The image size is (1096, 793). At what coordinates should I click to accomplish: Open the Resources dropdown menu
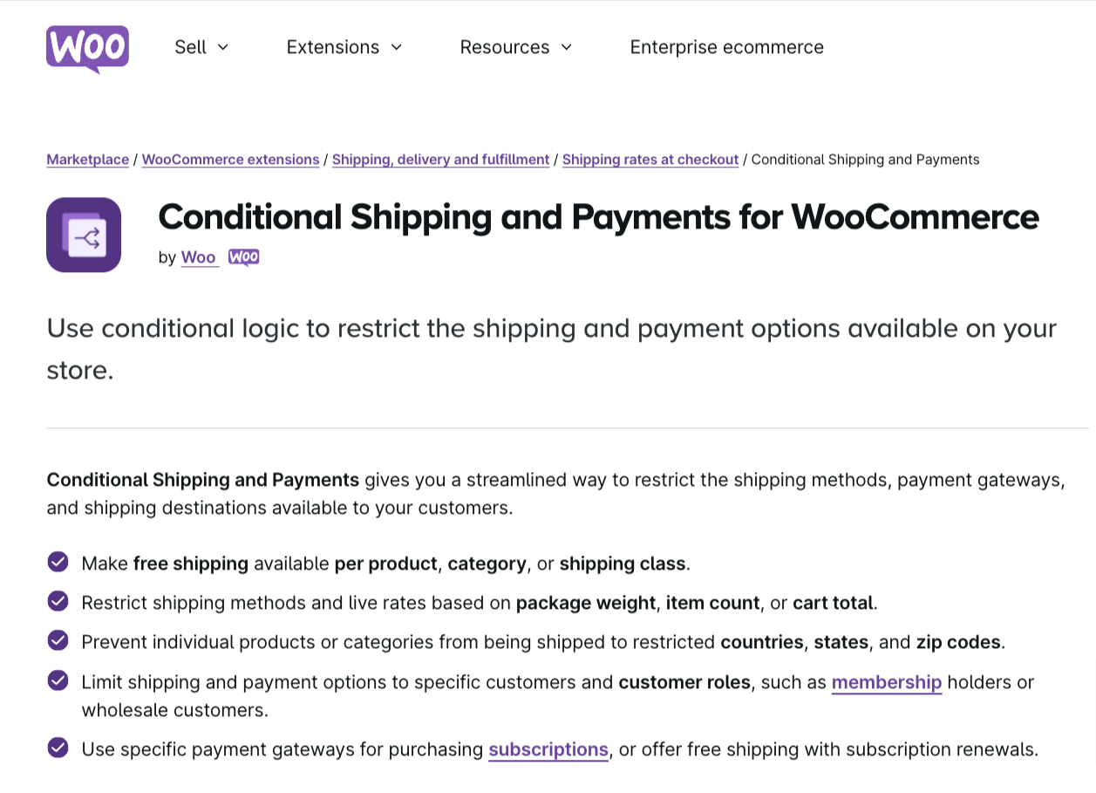click(x=516, y=47)
